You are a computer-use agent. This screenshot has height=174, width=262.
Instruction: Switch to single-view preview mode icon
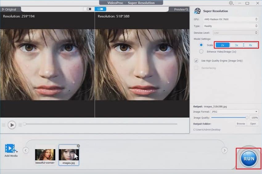(x=89, y=9)
